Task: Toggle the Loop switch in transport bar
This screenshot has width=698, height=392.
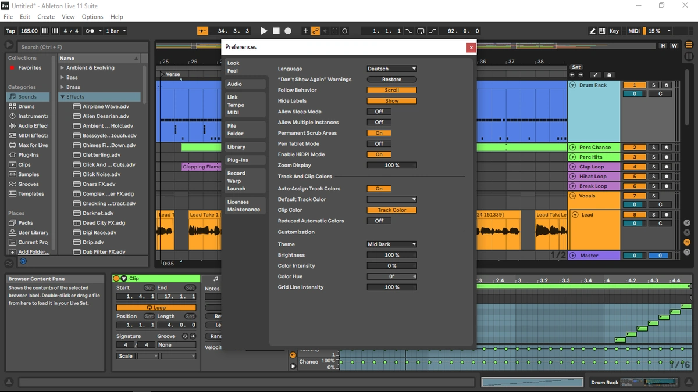Action: coord(420,31)
